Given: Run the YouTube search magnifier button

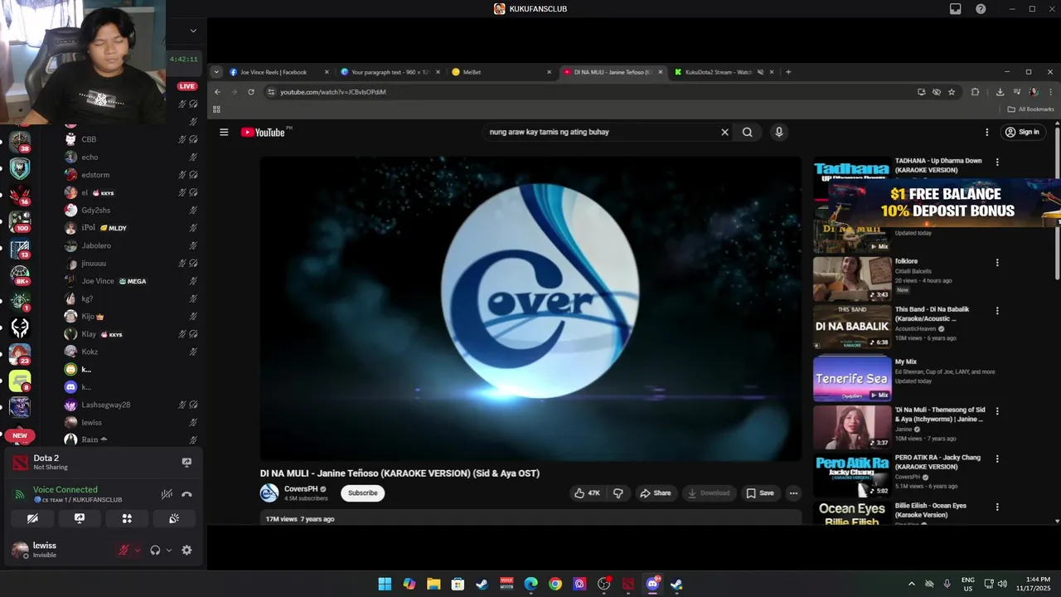Looking at the screenshot, I should 748,132.
